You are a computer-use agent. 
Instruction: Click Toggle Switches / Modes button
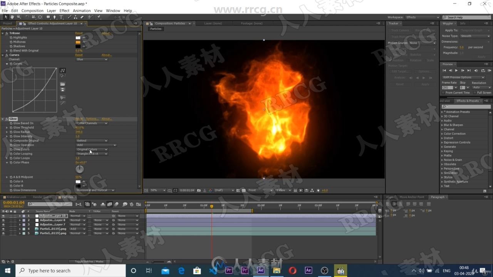[89, 262]
